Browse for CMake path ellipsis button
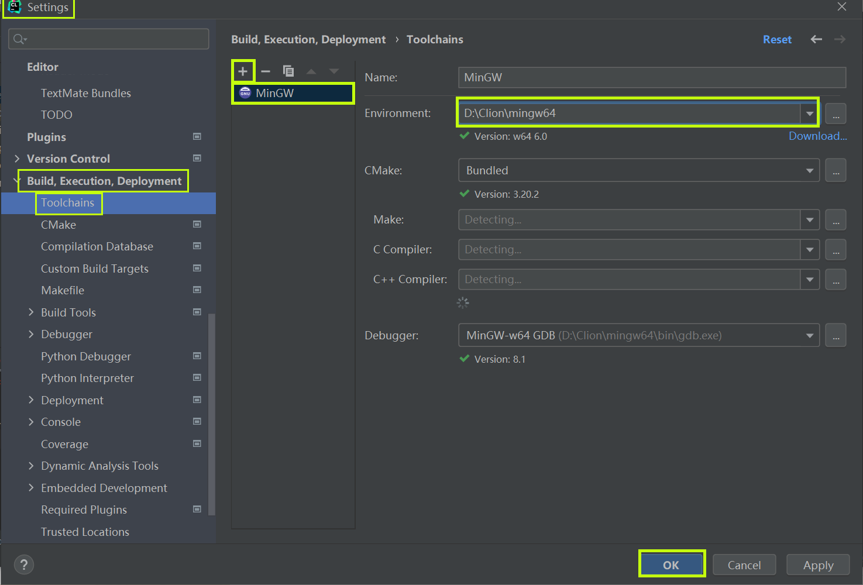Image resolution: width=863 pixels, height=585 pixels. point(836,171)
